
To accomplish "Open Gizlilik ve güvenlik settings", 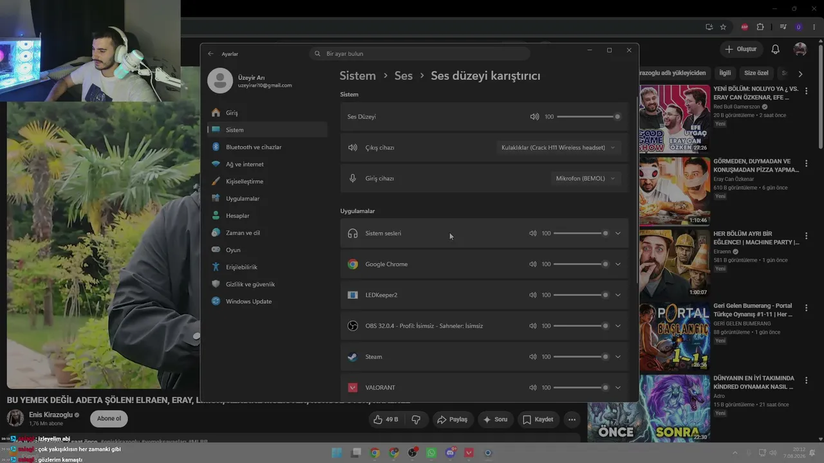I will pos(267,284).
